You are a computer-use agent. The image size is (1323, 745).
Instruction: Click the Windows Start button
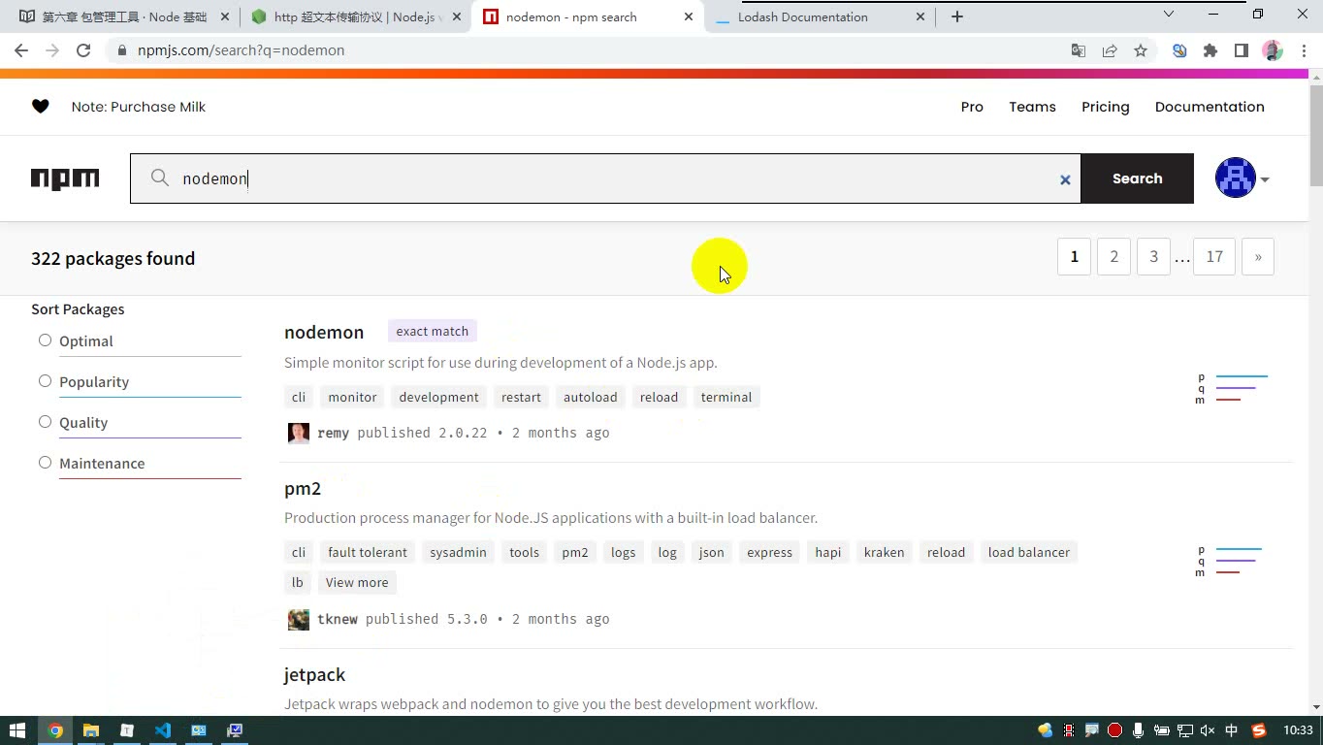[17, 730]
